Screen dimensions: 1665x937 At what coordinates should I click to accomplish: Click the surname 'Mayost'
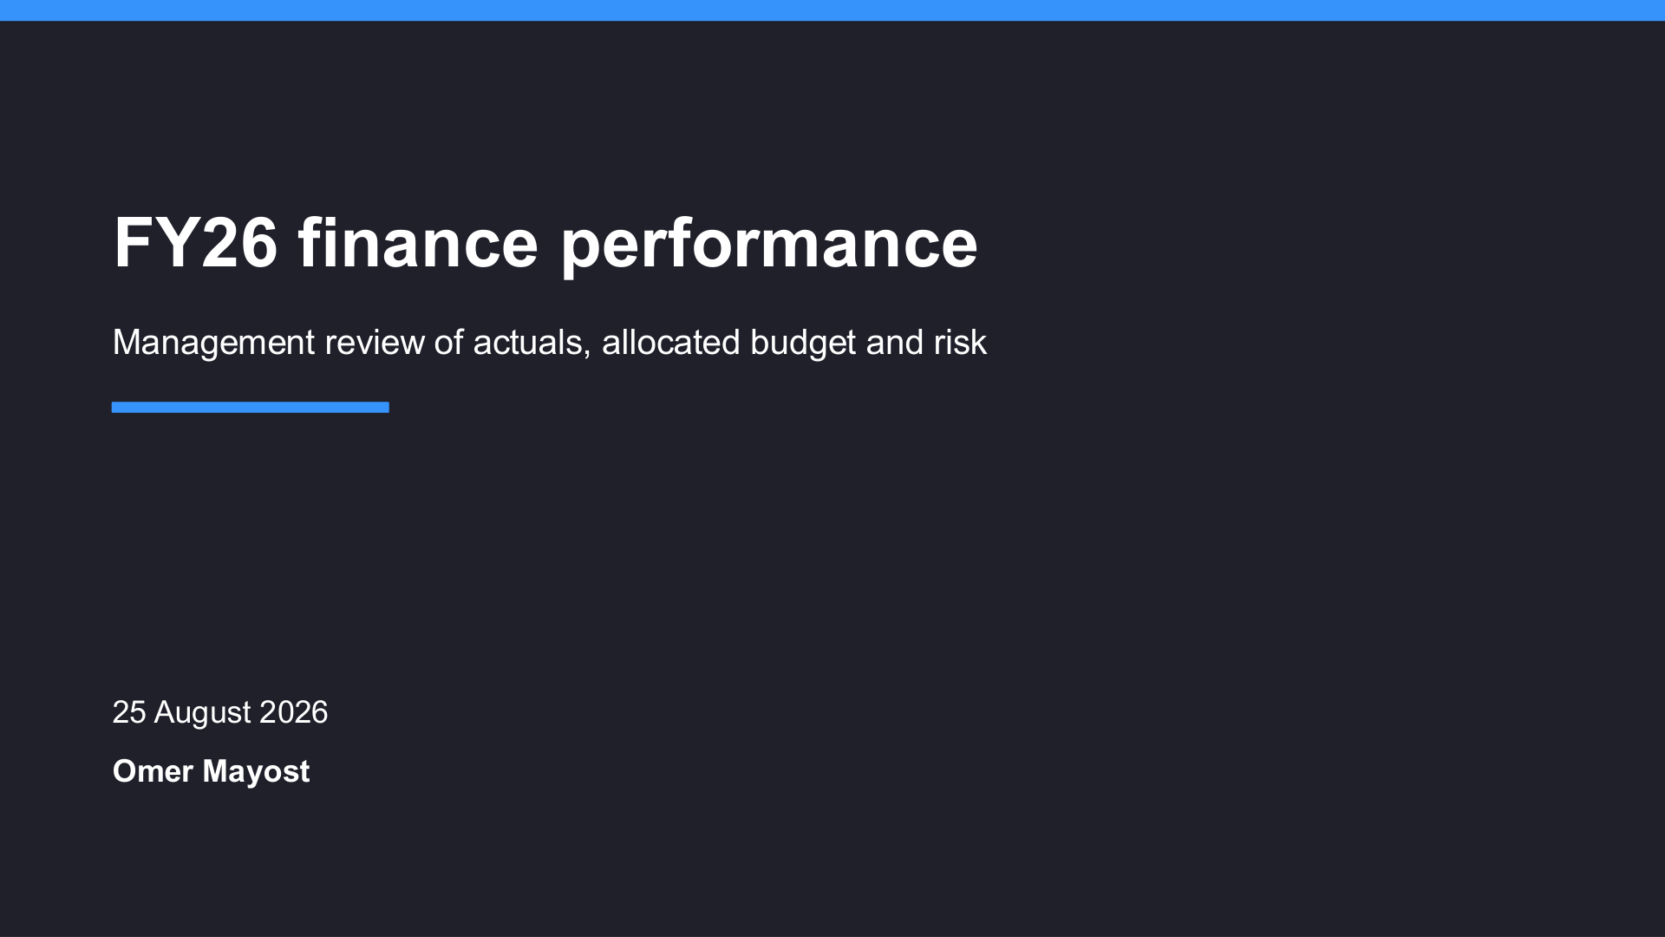tap(256, 772)
